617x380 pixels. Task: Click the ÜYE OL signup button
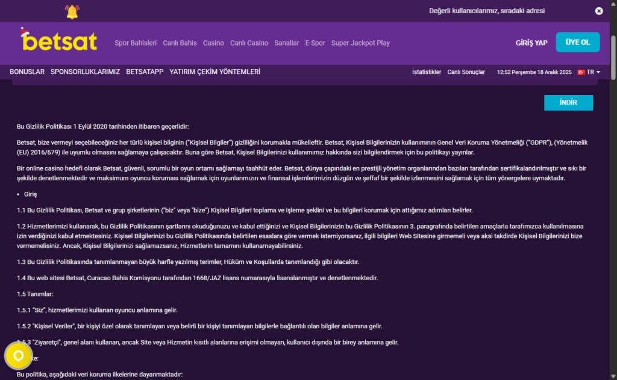(578, 42)
